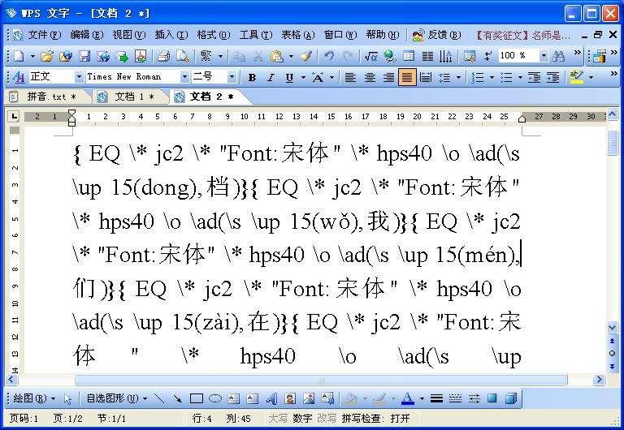Screen dimensions: 624x430
Task: Toggle justified alignment
Action: 407,77
